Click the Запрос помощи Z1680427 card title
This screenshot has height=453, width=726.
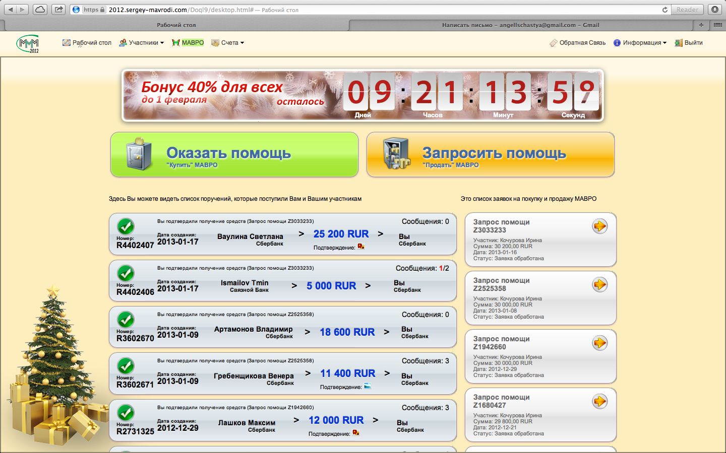tap(502, 401)
